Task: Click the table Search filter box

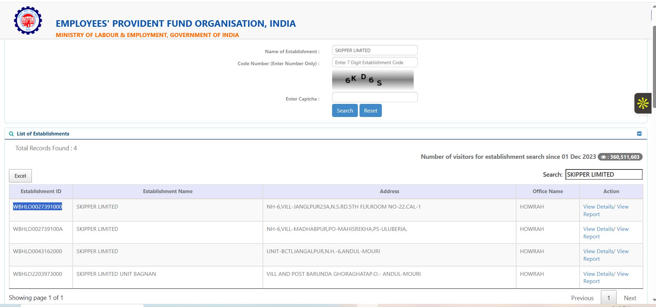Action: pyautogui.click(x=604, y=175)
